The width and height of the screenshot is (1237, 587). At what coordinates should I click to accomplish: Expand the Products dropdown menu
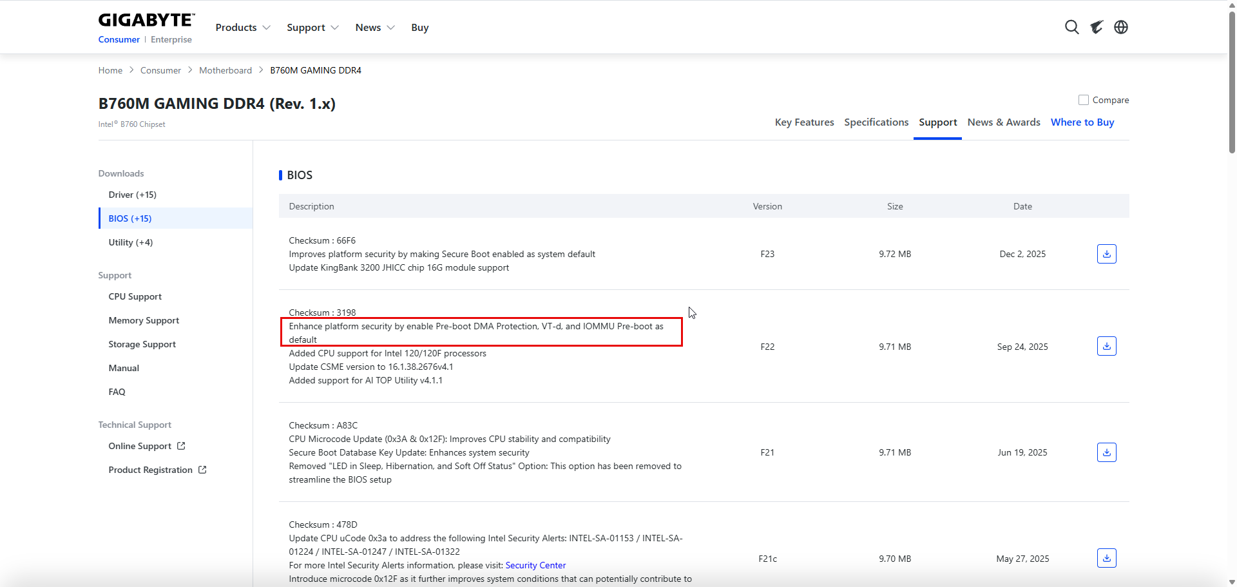242,28
